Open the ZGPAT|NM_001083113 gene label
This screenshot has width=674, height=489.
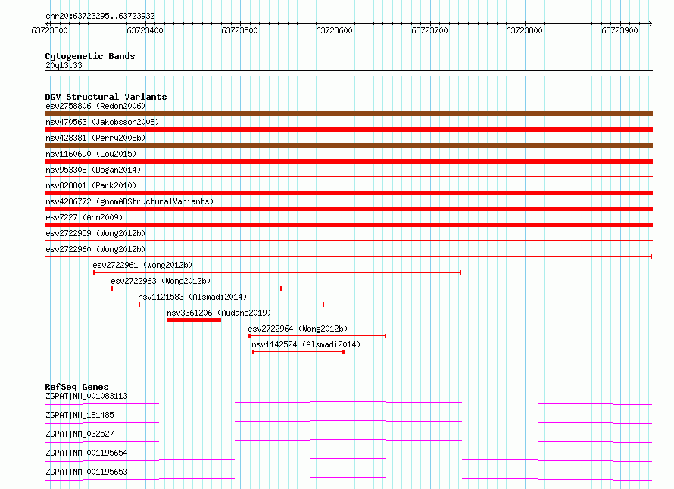tap(87, 396)
